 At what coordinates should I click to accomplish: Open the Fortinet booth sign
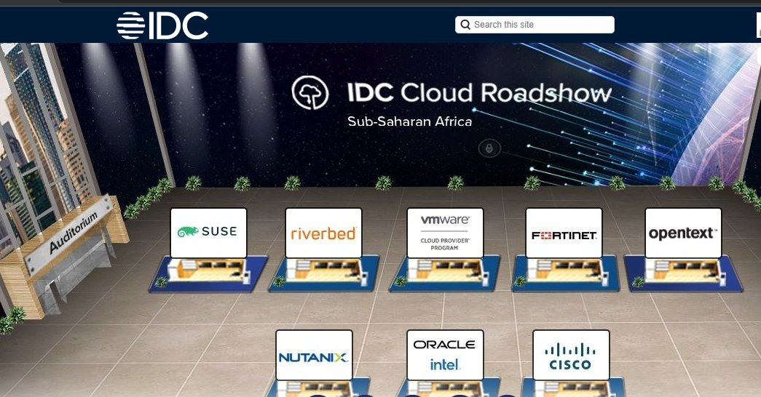click(564, 233)
